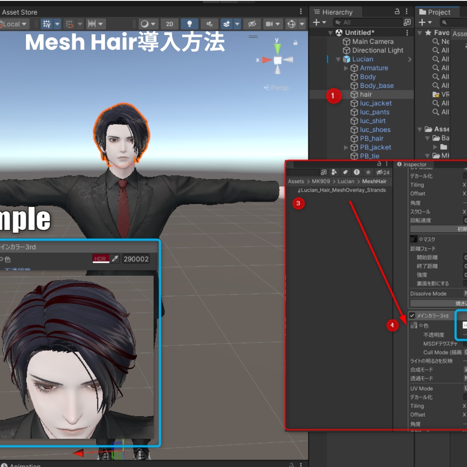467x467 pixels.
Task: Select Lucian_Hair_MeshOverlay_Strands asset
Action: click(x=343, y=190)
